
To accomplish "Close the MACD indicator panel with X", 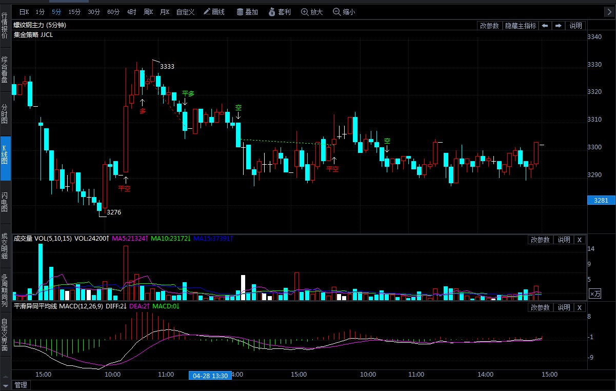I will click(579, 307).
